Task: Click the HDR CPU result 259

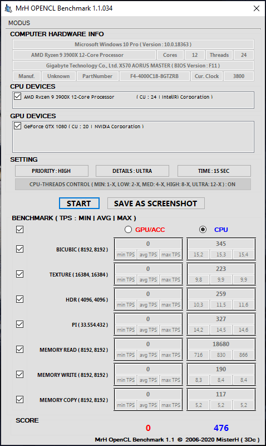Action: pyautogui.click(x=221, y=294)
